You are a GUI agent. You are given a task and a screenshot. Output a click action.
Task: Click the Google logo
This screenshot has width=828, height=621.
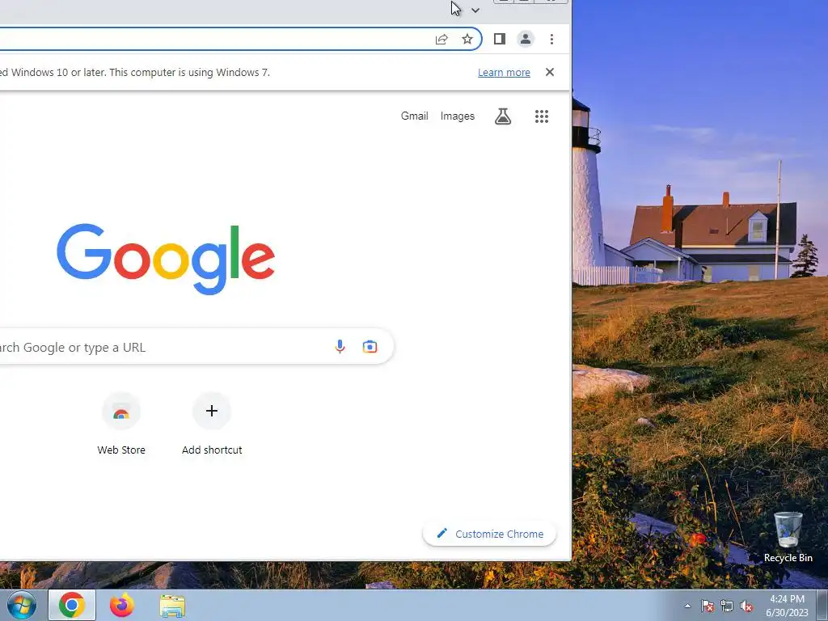[166, 258]
